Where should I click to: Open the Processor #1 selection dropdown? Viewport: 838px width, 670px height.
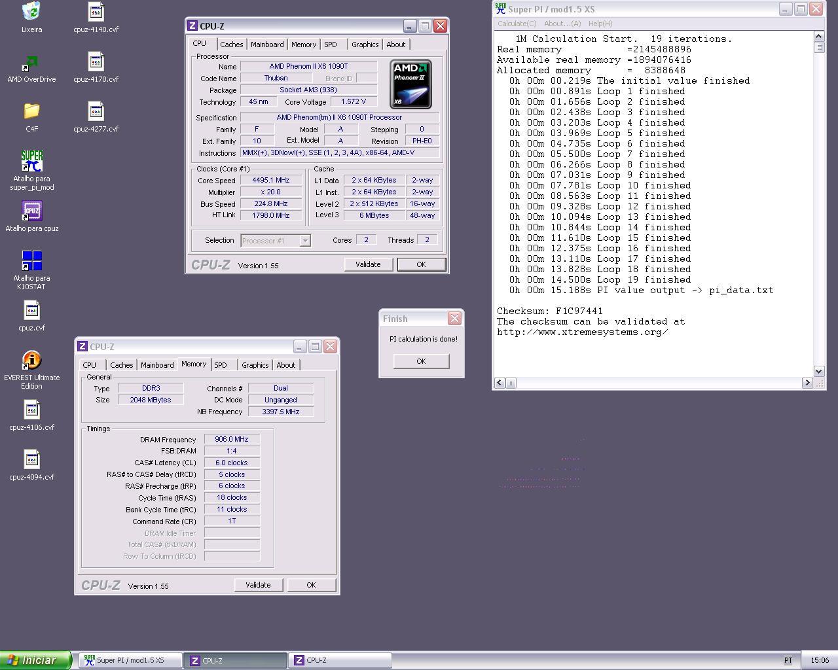(305, 241)
